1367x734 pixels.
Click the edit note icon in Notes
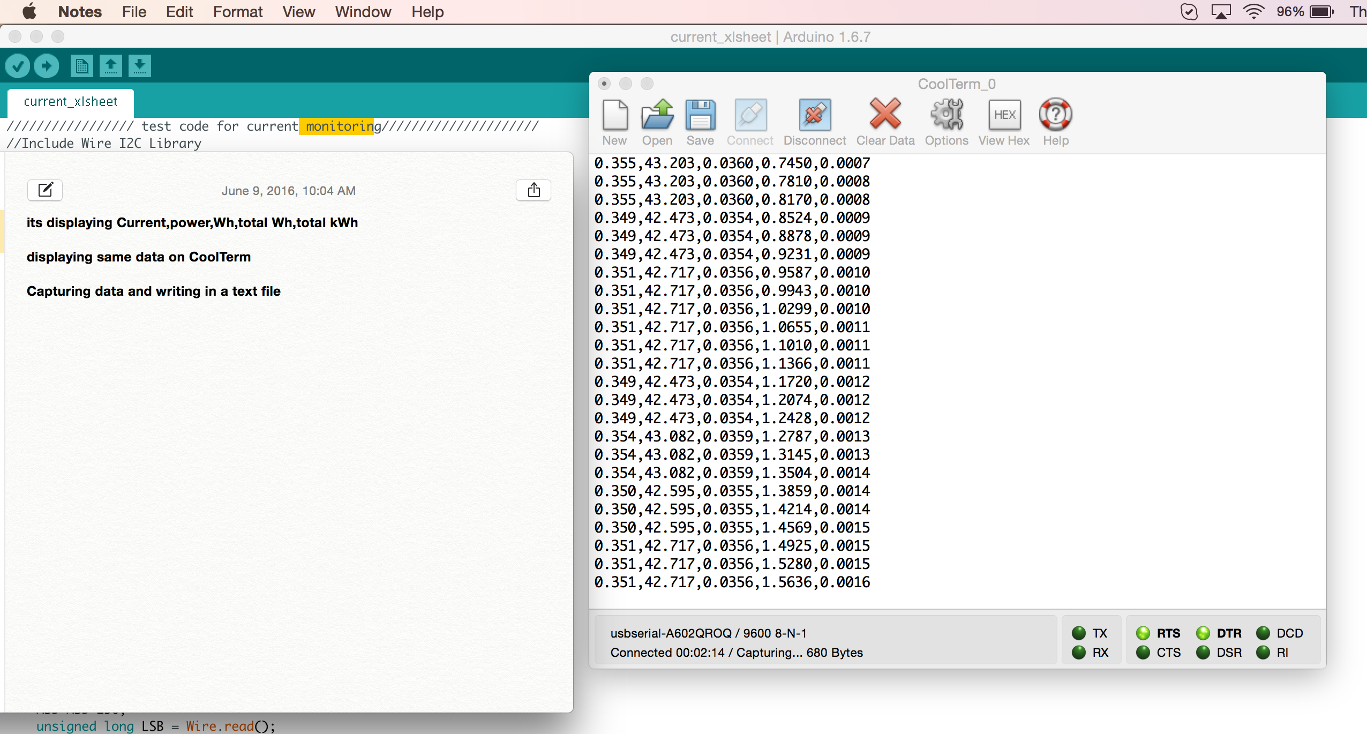(x=46, y=190)
